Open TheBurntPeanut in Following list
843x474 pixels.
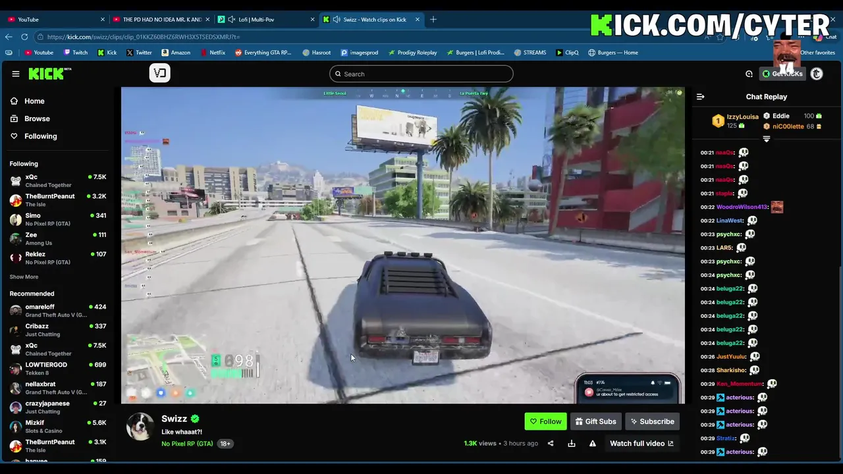[x=58, y=200]
